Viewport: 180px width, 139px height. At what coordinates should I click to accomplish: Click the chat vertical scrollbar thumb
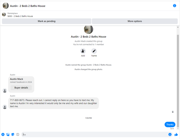pyautogui.click(x=178, y=81)
